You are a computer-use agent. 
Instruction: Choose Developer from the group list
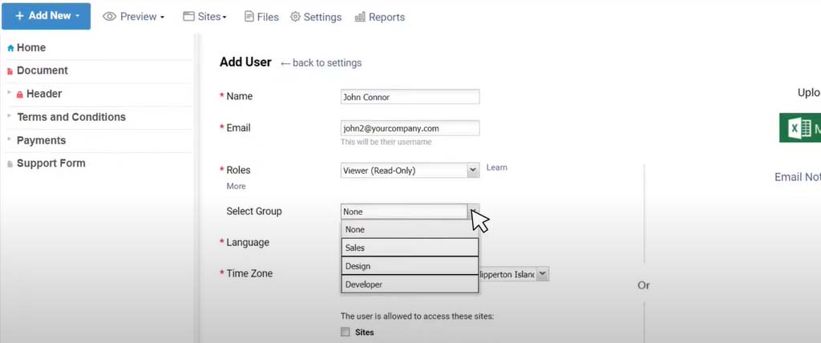pos(410,284)
